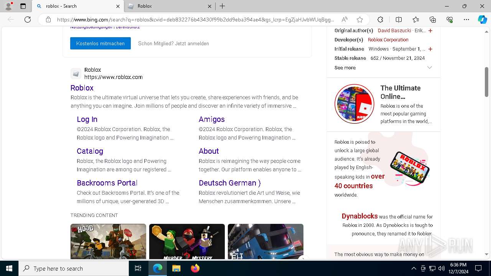This screenshot has width=491, height=276.
Task: Open network tray icon
Action: [x=432, y=268]
